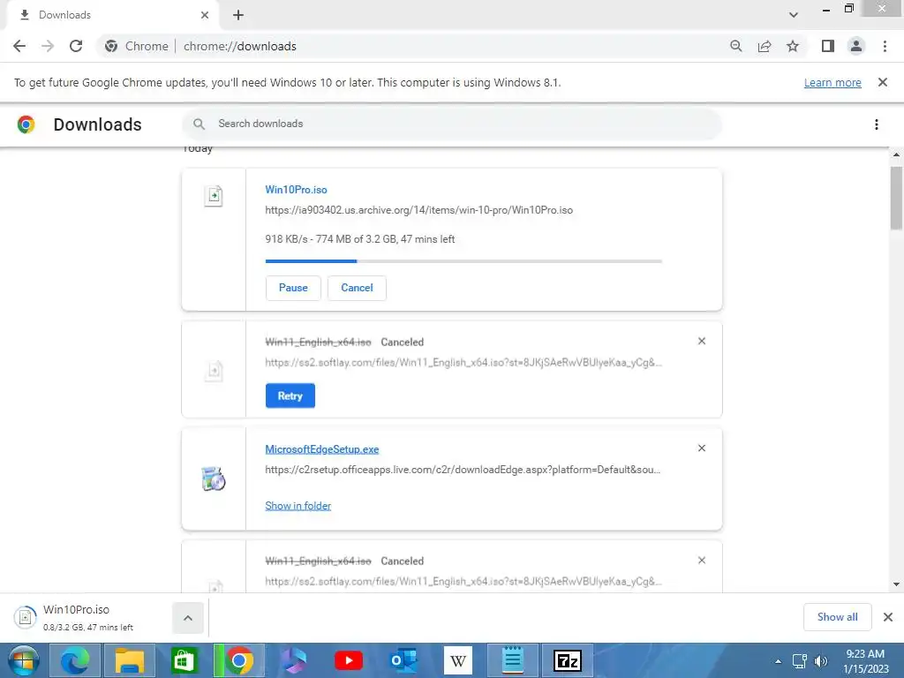Open Win10Pro.iso item in download shelf

[x=88, y=617]
